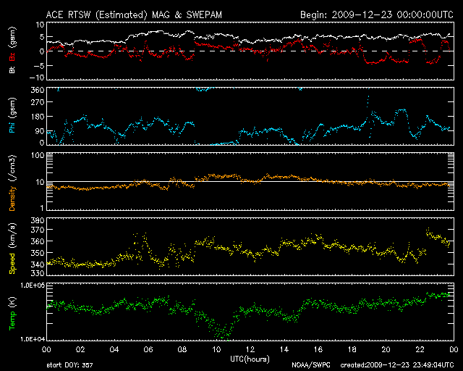This screenshot has height=371, width=463.
Task: Click the "(km/s)" speed unit text
Action: 12,235
